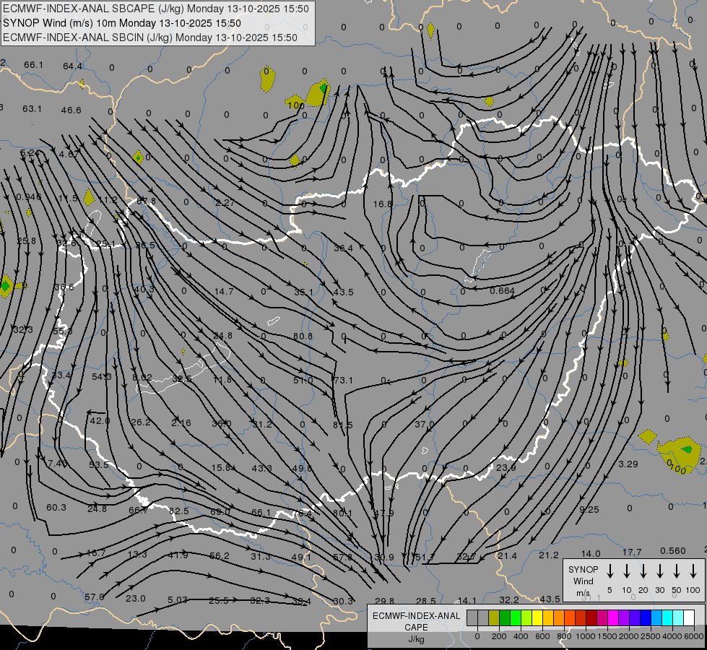Screen dimensions: 707x650
Task: Click the map value 47.9
Action: tap(383, 513)
